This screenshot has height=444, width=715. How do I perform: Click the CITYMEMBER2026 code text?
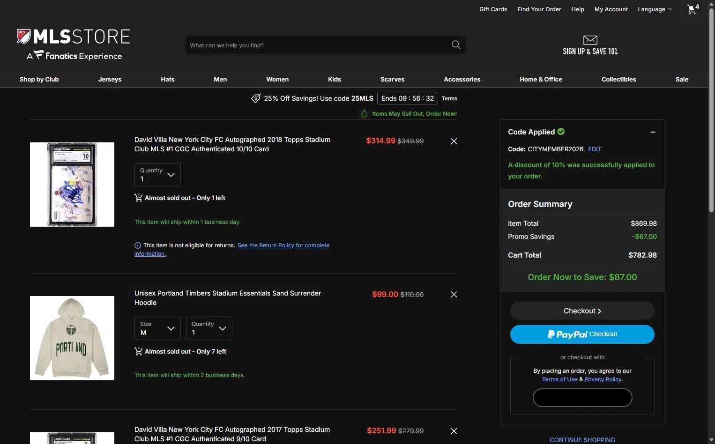coord(555,149)
